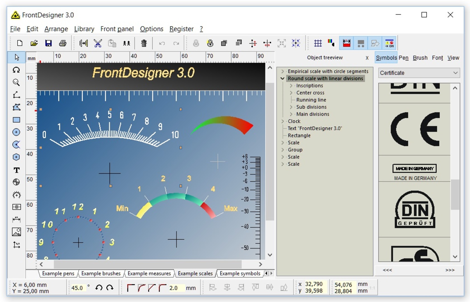
Task: Expand the Sub divisions node
Action: coord(291,107)
